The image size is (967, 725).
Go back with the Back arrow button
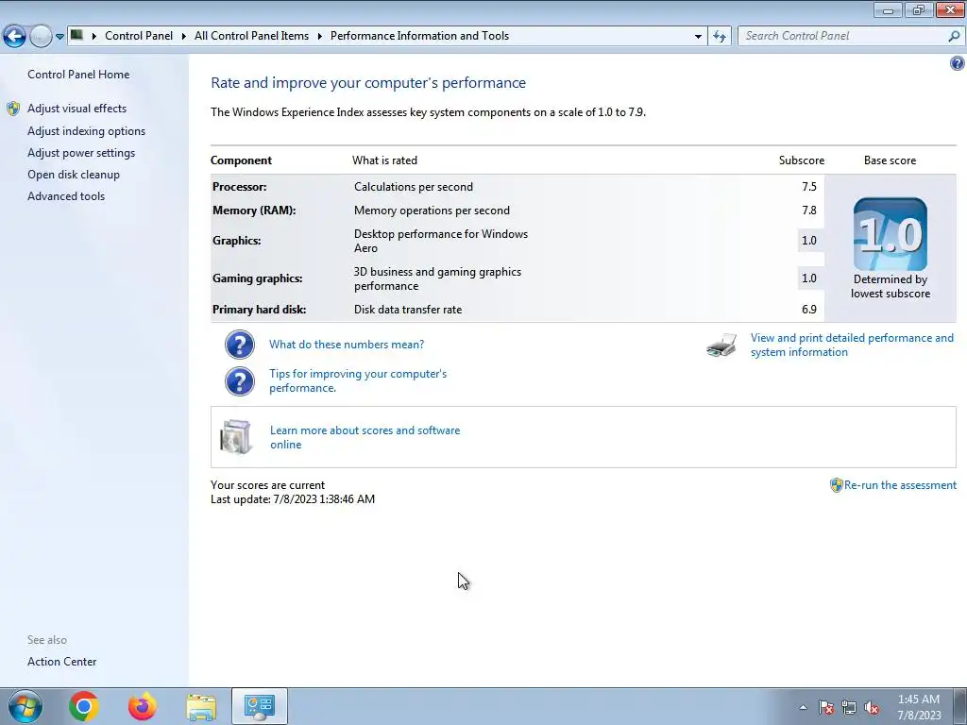(15, 37)
